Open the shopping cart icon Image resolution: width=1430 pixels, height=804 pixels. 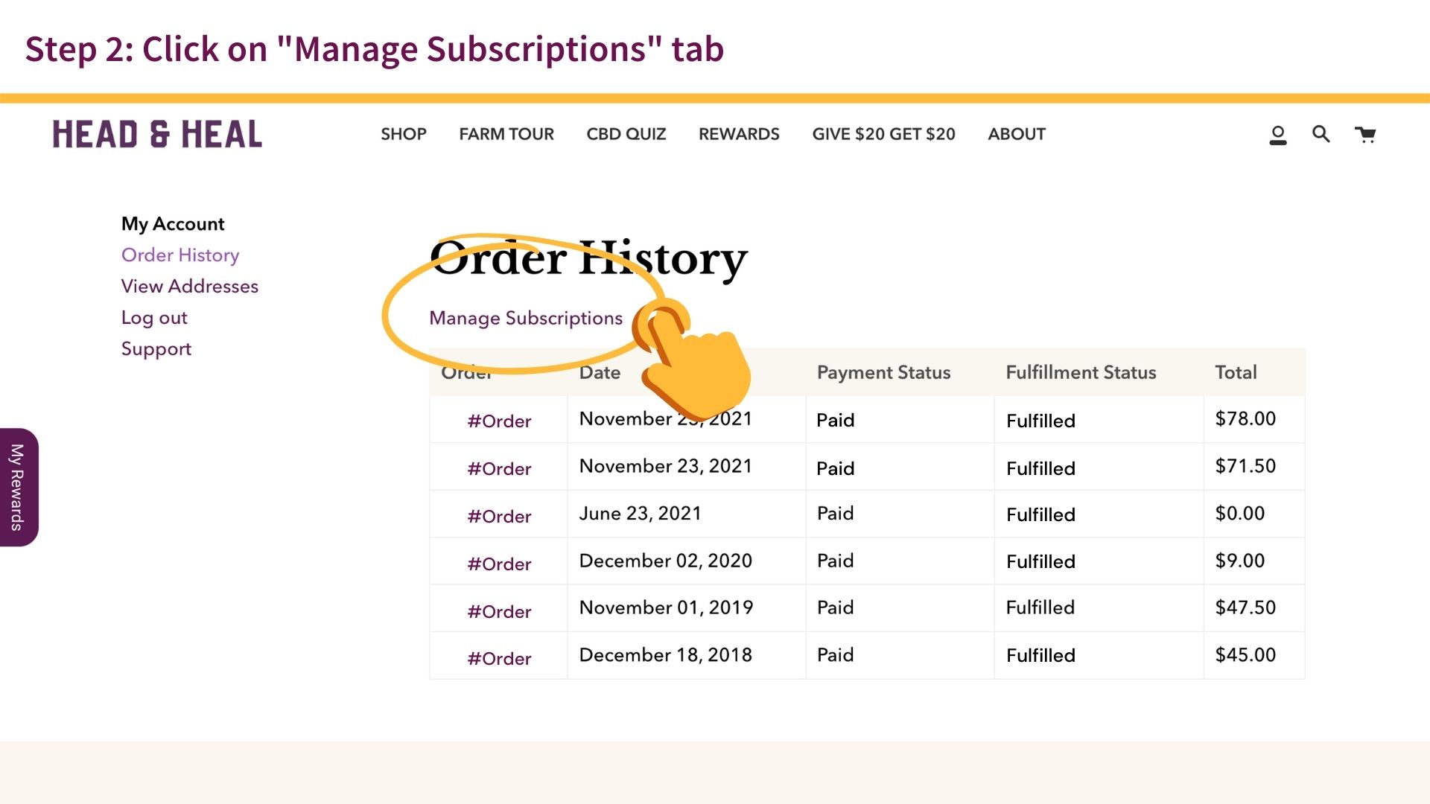[x=1365, y=135]
